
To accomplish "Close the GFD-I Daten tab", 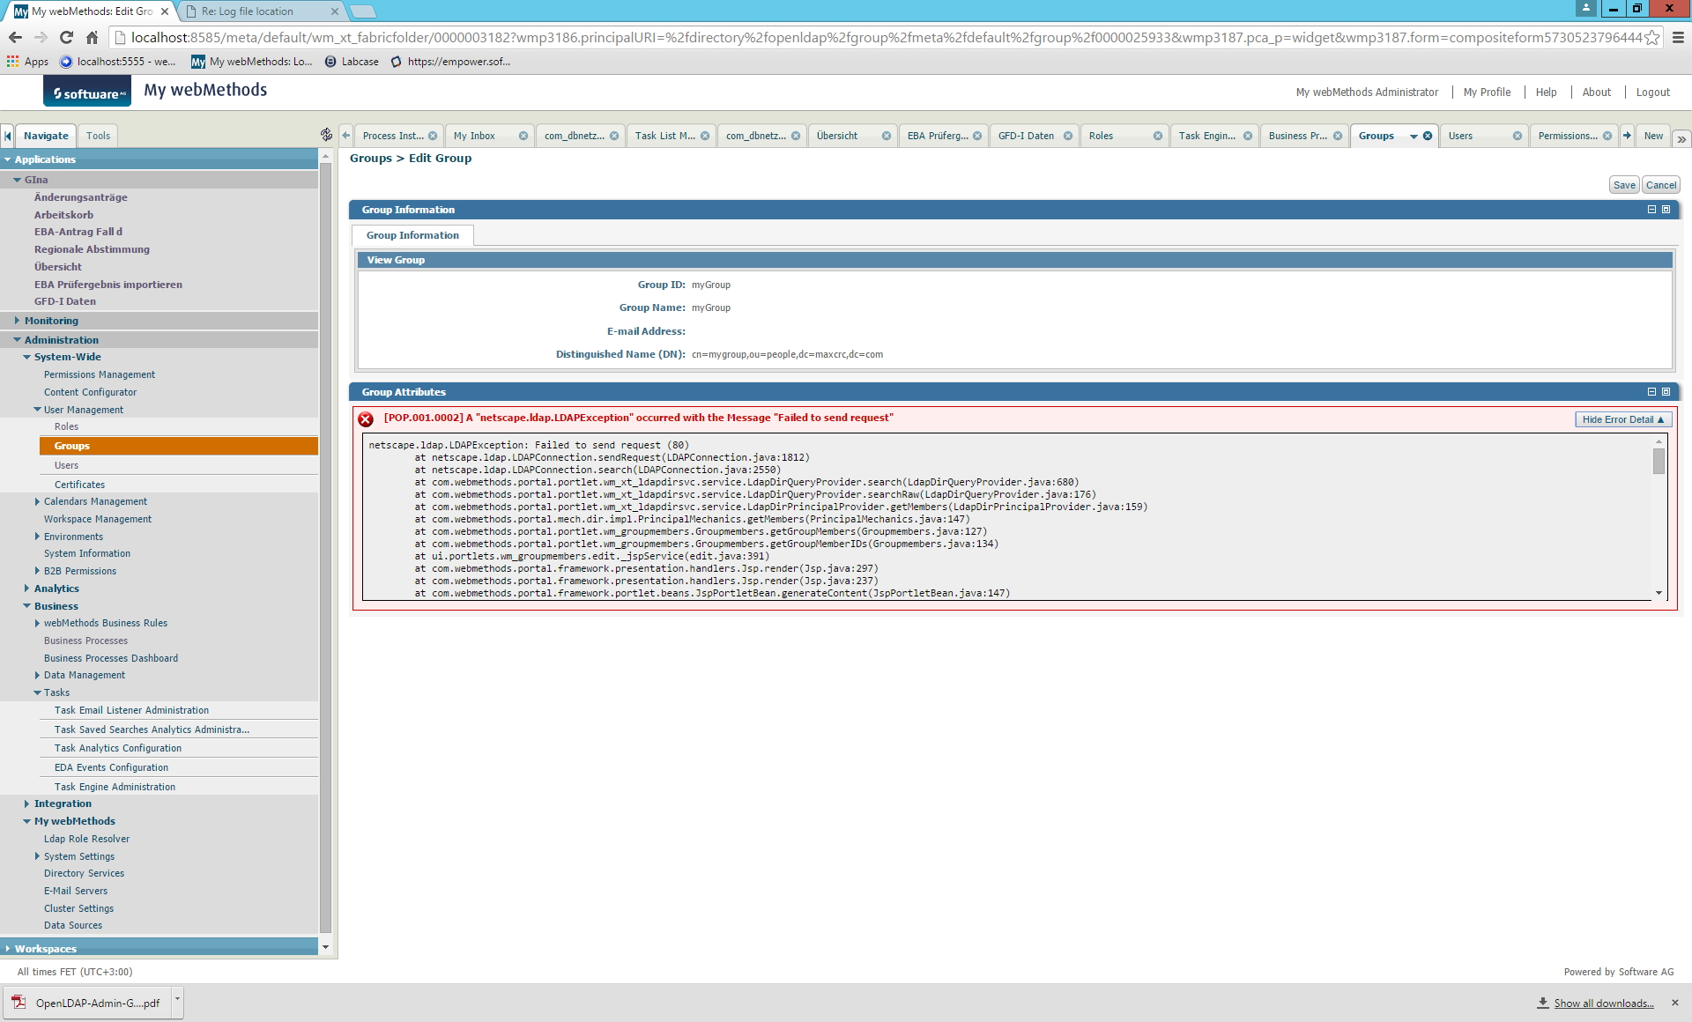I will point(1068,136).
